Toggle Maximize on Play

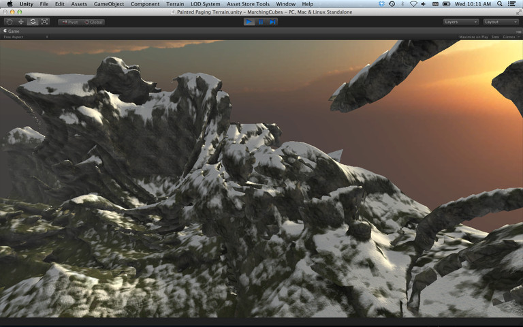point(473,37)
